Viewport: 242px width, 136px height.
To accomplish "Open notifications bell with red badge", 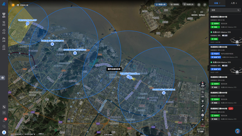I will tap(4, 120).
